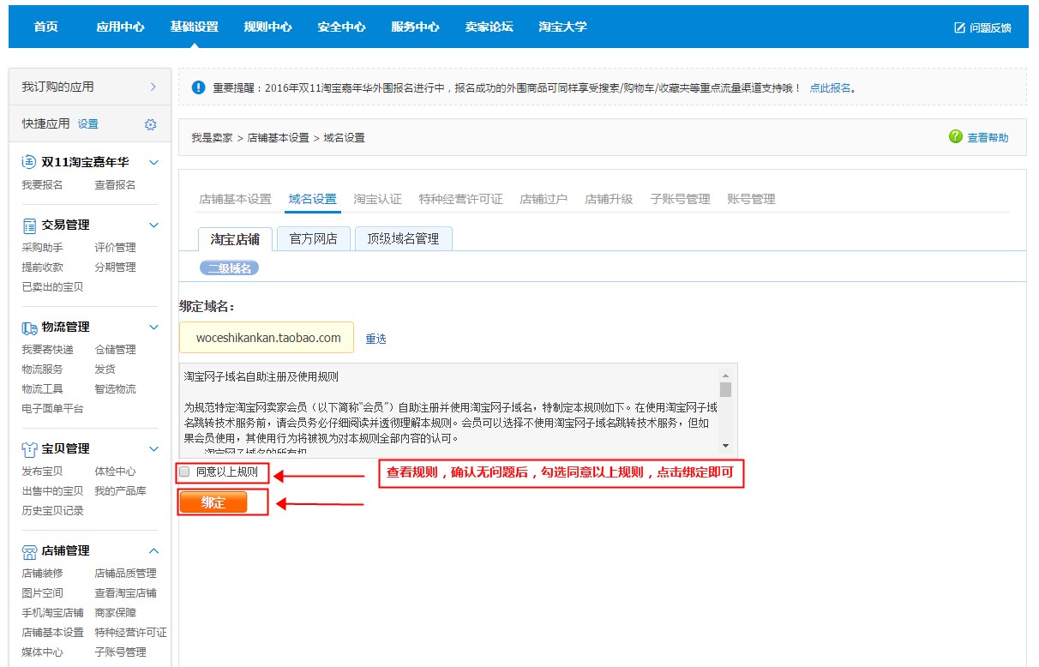The width and height of the screenshot is (1039, 667).
Task: Click the 重要提醒 exclamation icon
Action: click(x=200, y=87)
